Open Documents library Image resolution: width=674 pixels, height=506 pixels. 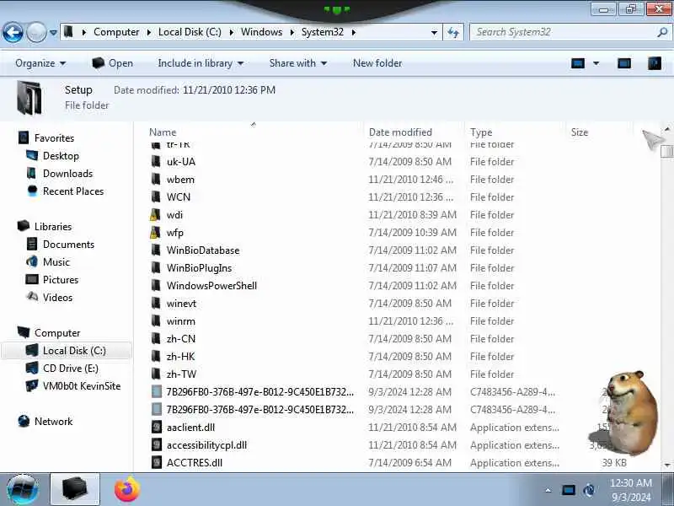pos(68,245)
